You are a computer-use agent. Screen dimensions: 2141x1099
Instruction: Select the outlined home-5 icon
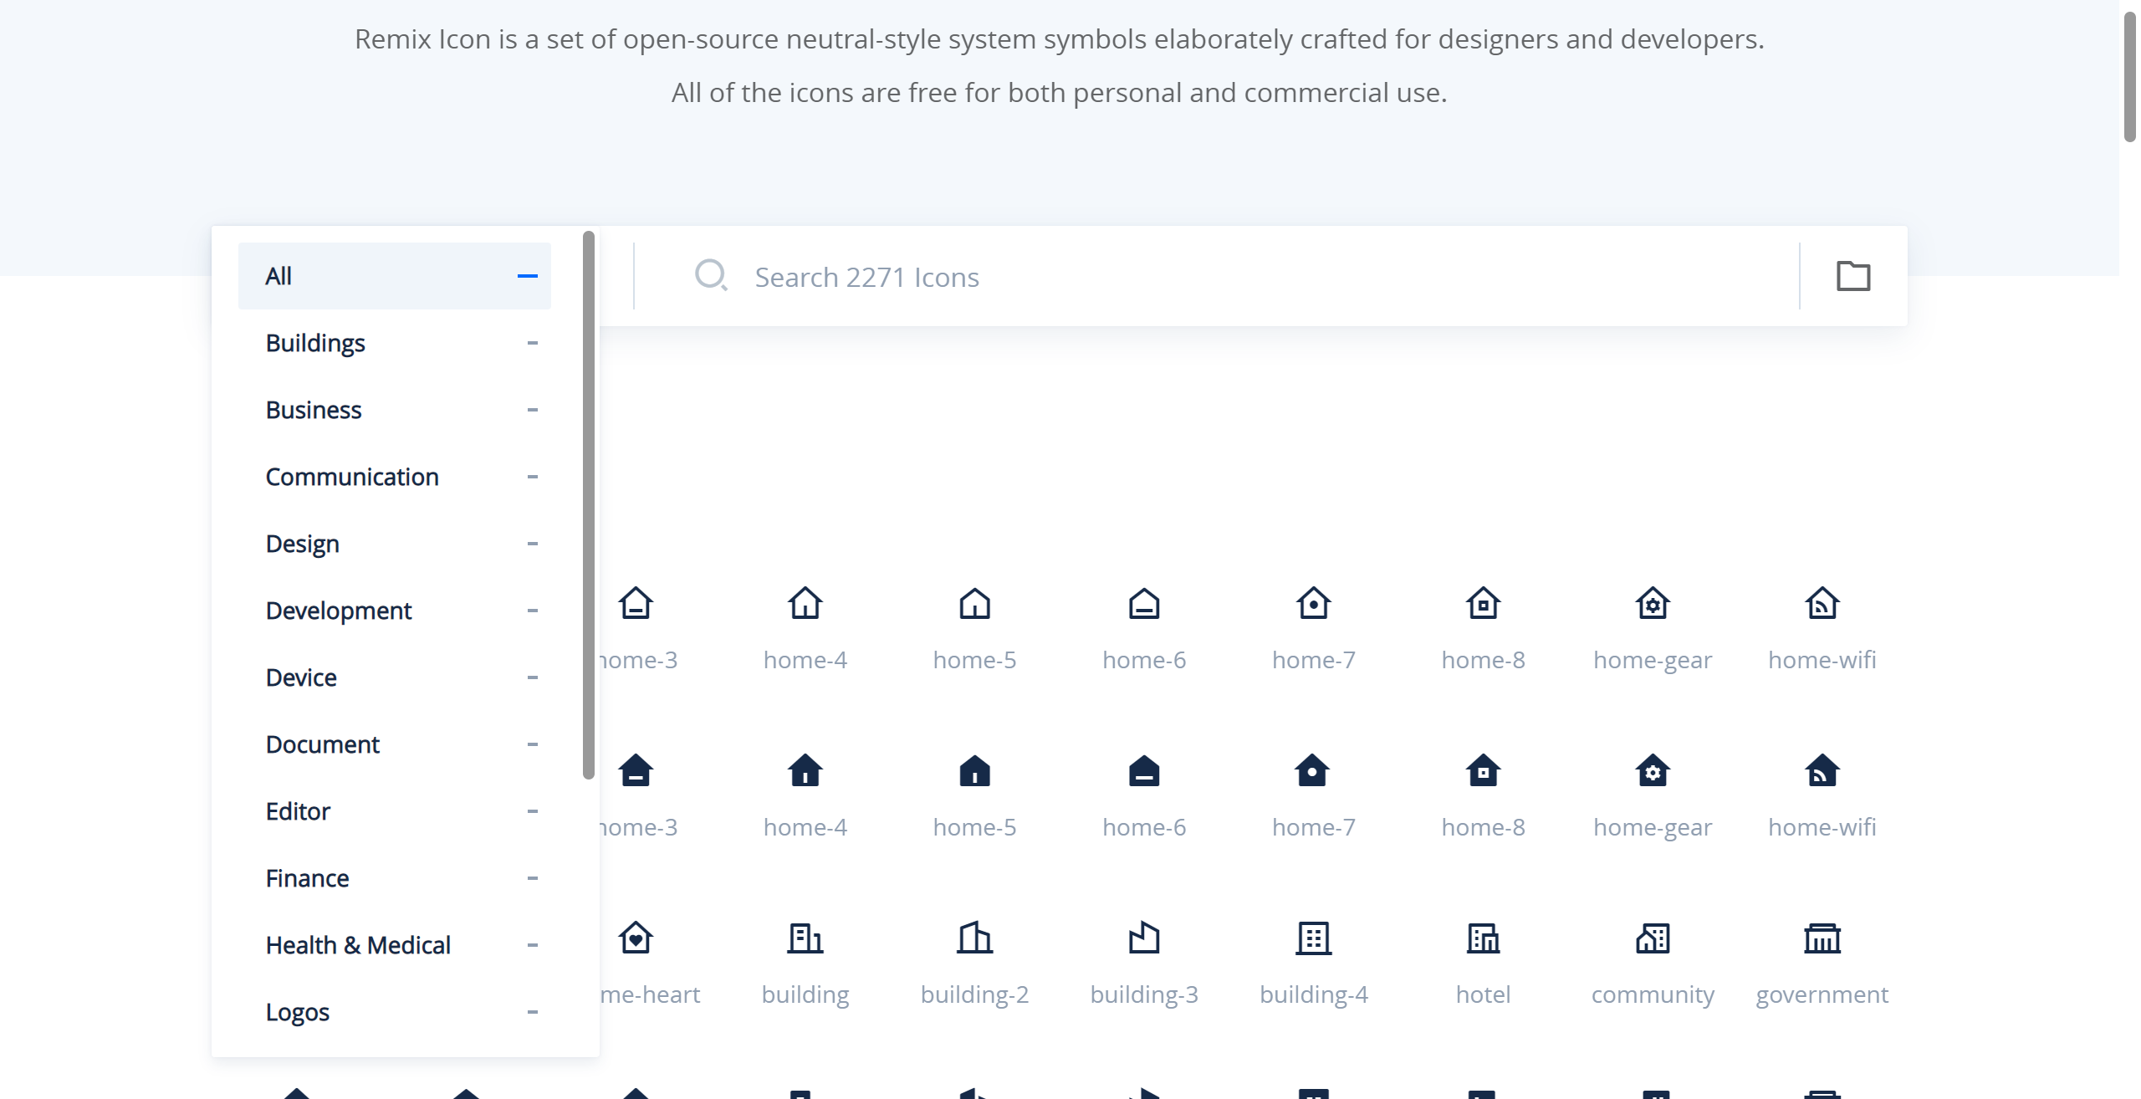[x=974, y=603]
